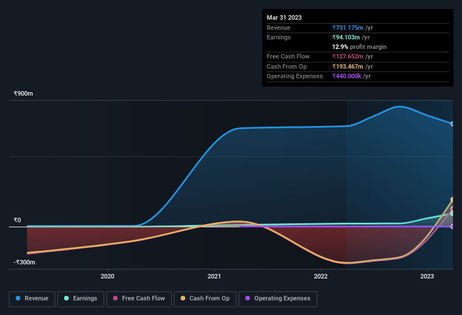Click the Operating Expenses label in tooltip
Image resolution: width=462 pixels, height=315 pixels.
point(295,76)
